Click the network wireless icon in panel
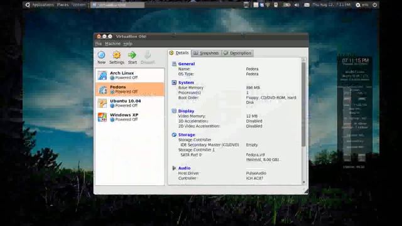 pos(268,5)
